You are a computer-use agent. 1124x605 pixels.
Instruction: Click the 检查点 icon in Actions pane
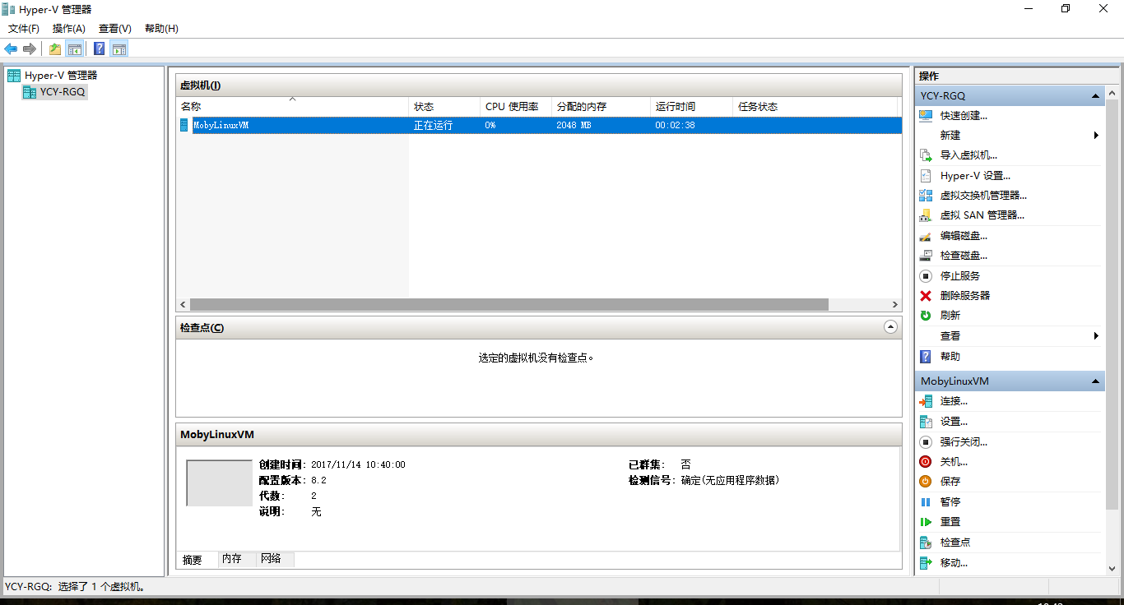click(926, 543)
